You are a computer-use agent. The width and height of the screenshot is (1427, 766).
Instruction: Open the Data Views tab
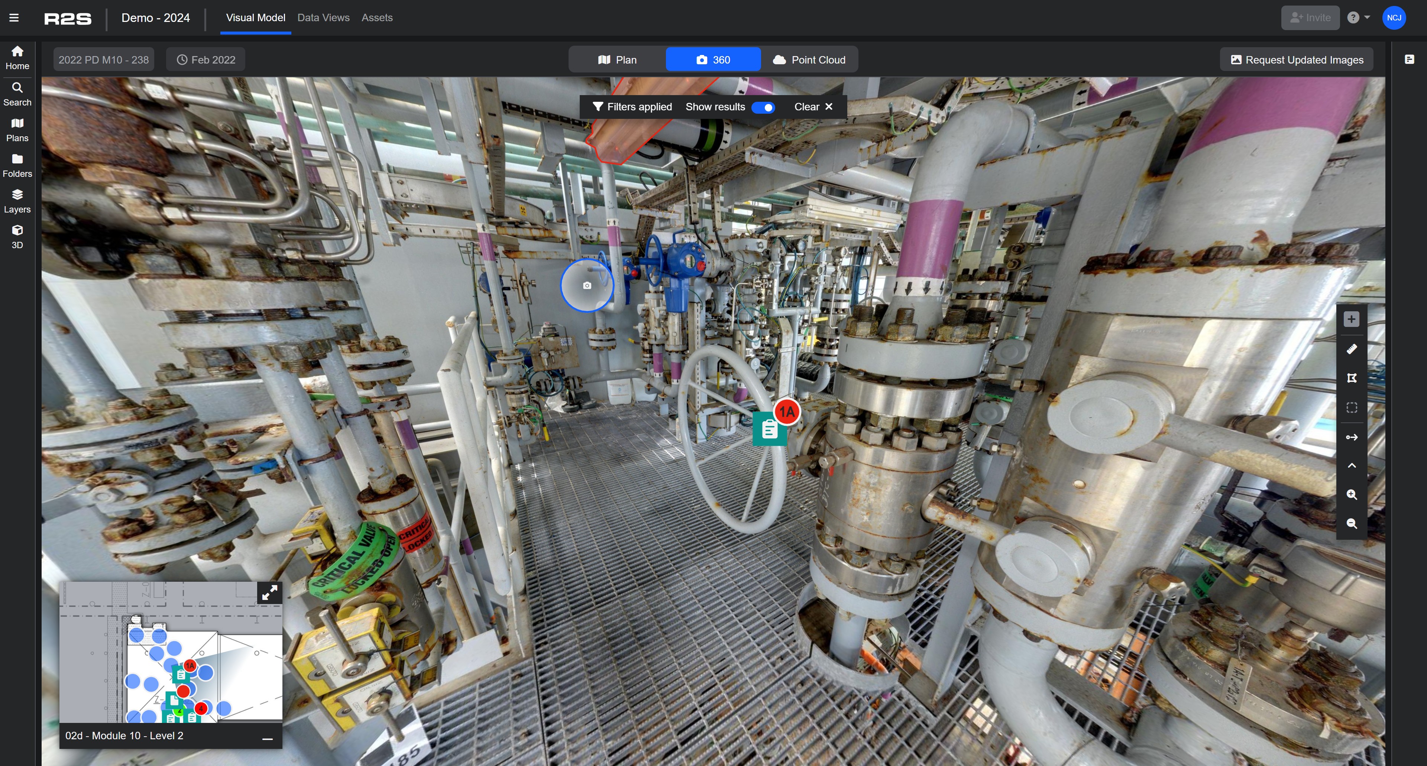(324, 18)
